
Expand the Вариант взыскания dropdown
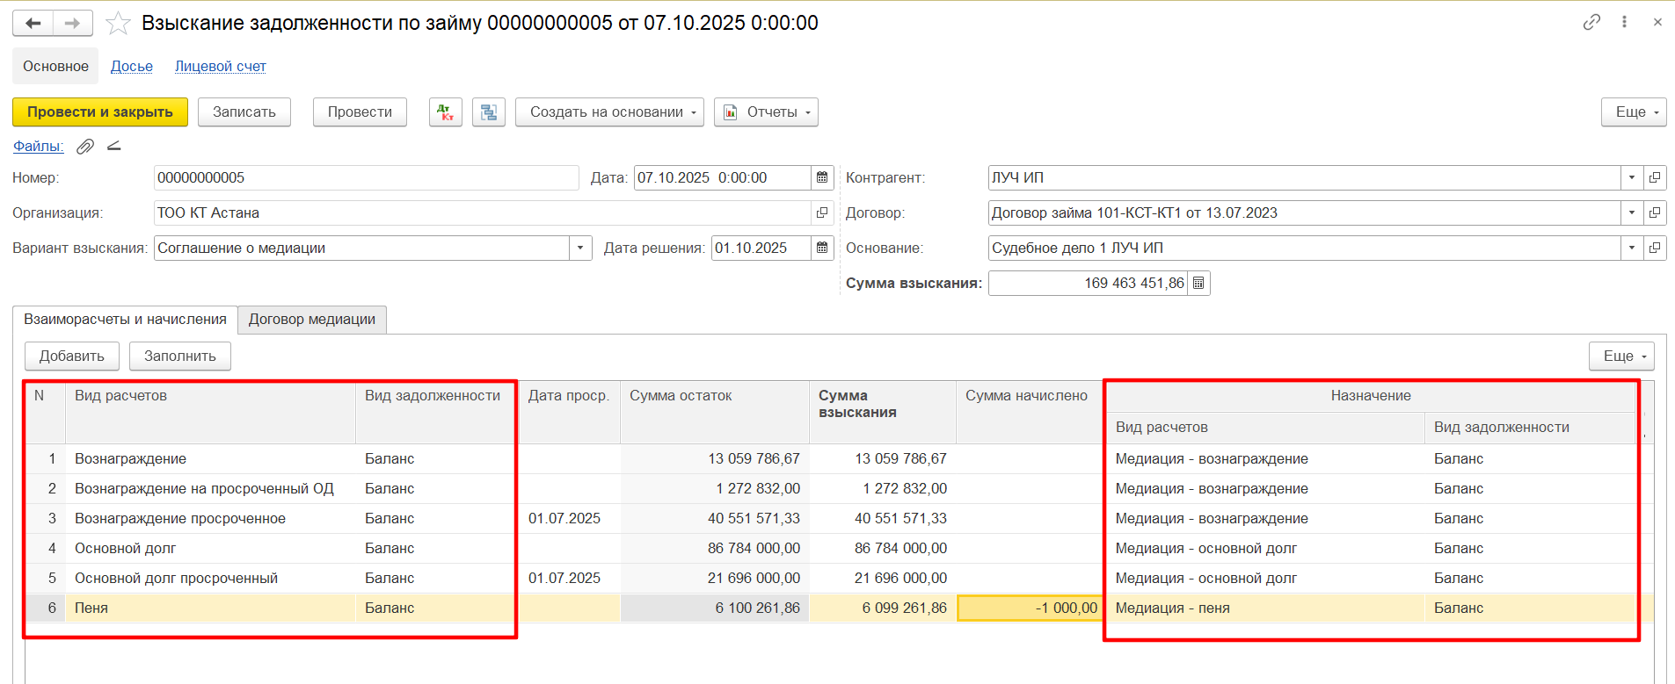[x=580, y=248]
